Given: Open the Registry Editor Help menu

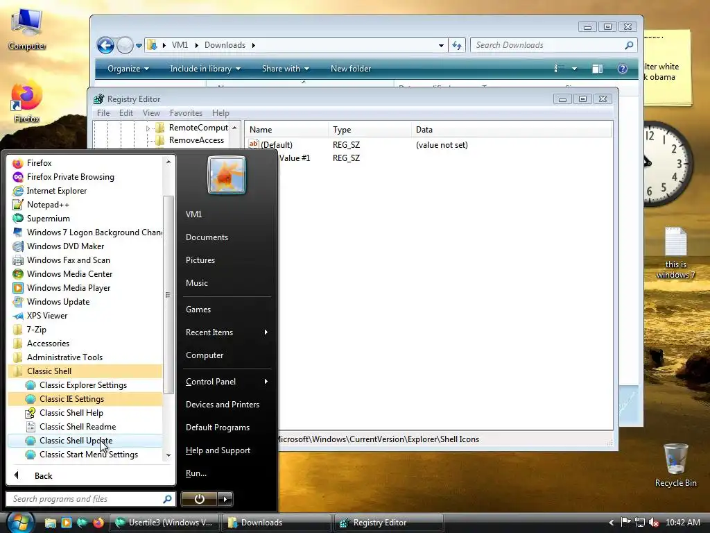Looking at the screenshot, I should tap(220, 113).
